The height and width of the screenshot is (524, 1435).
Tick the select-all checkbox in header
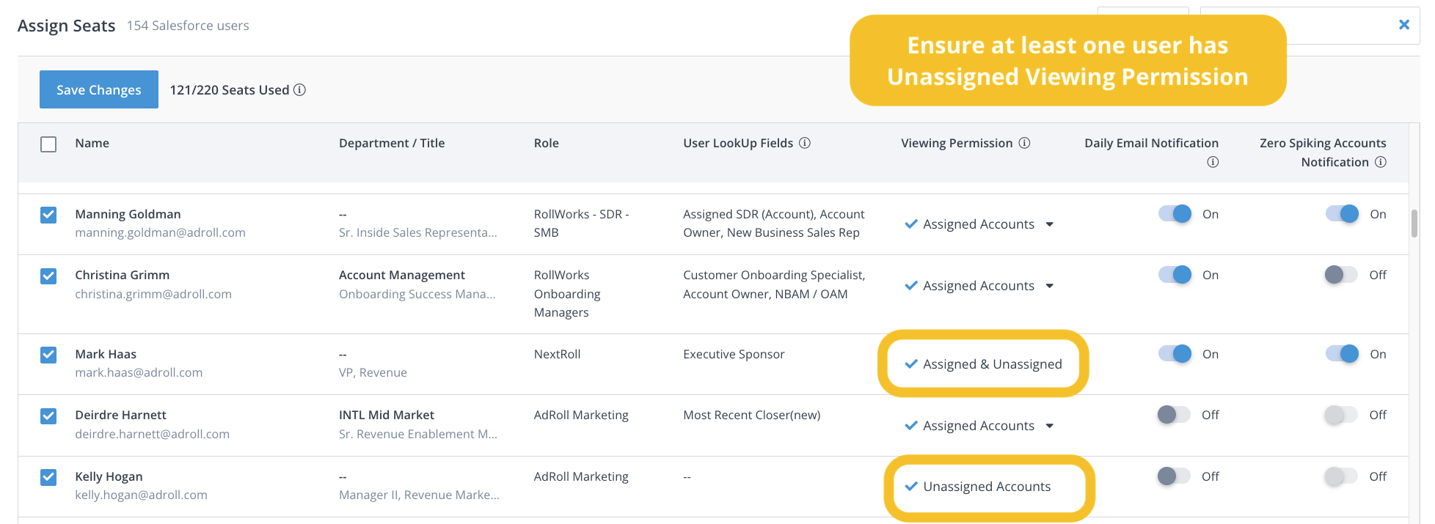[48, 144]
